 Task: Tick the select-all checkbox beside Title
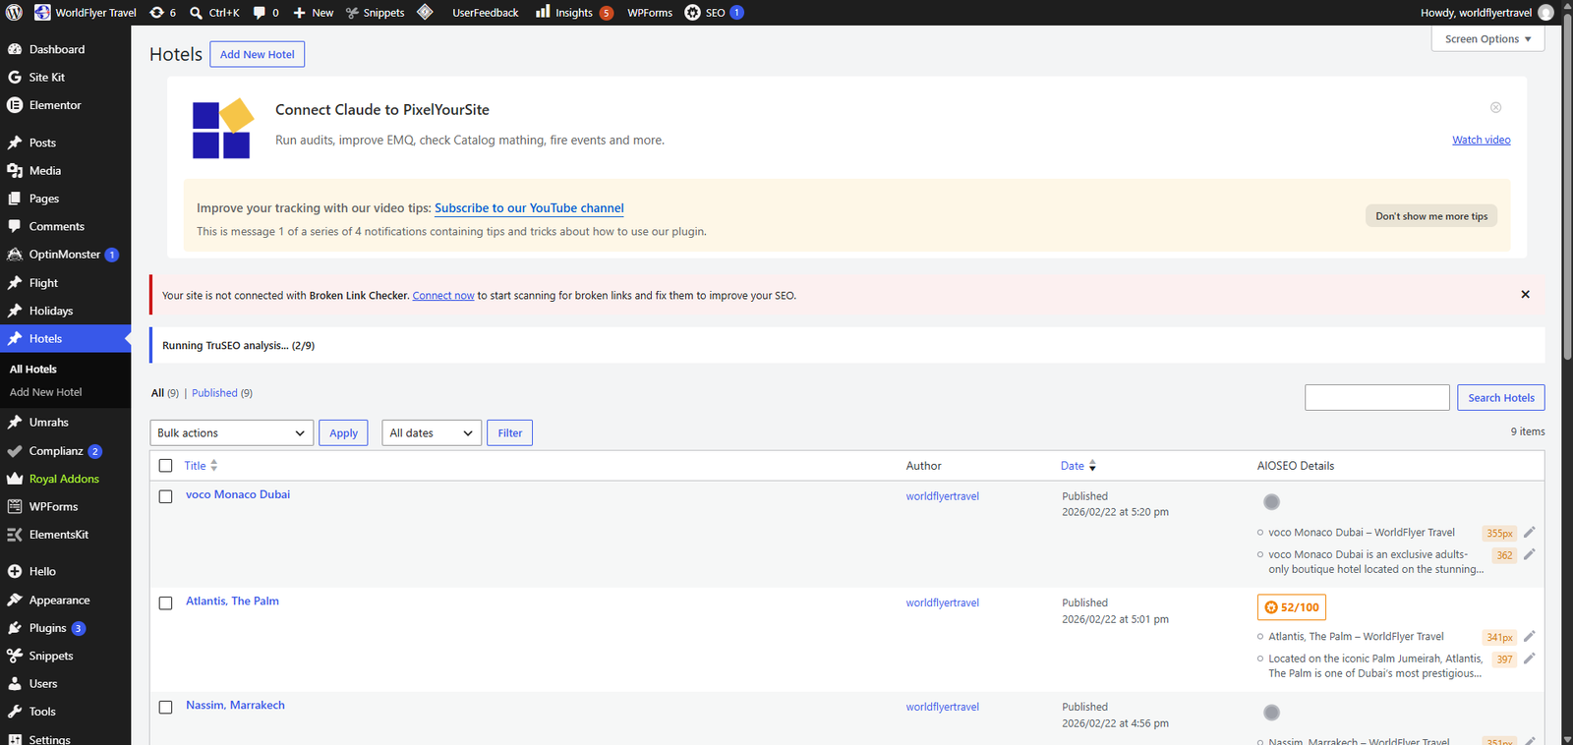(165, 466)
